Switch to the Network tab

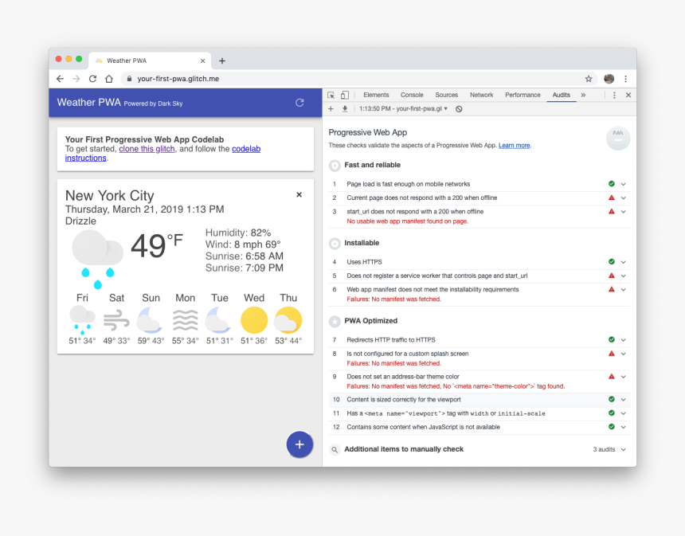(481, 95)
